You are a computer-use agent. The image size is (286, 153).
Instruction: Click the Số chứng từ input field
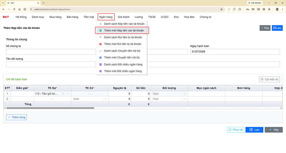51,52
